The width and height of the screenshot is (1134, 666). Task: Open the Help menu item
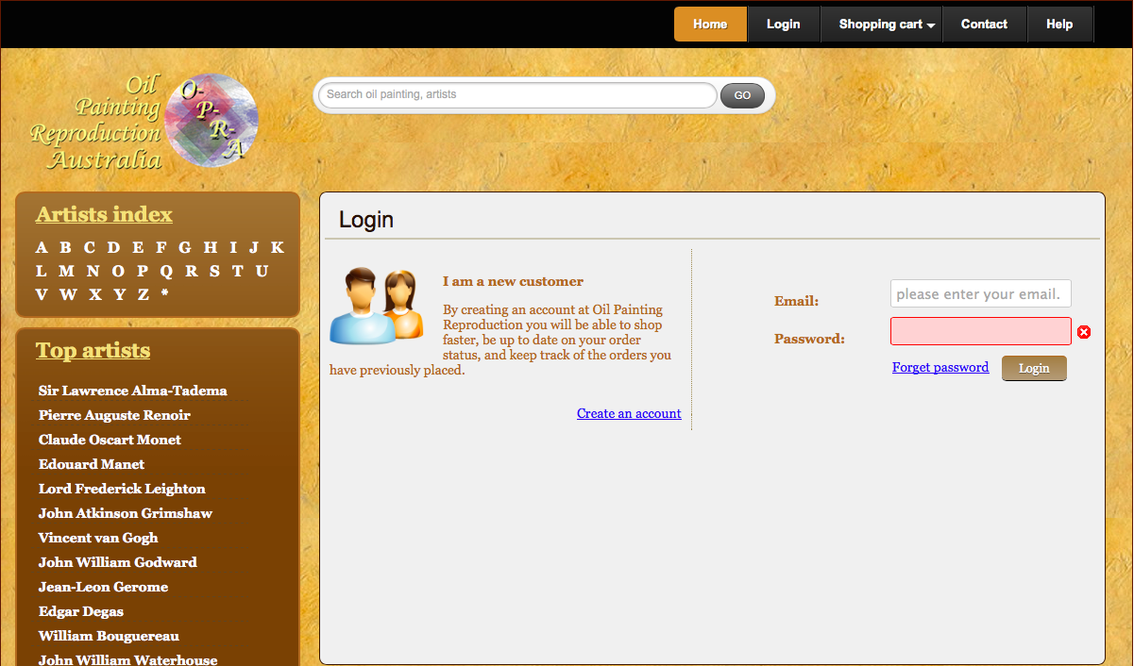pyautogui.click(x=1059, y=25)
